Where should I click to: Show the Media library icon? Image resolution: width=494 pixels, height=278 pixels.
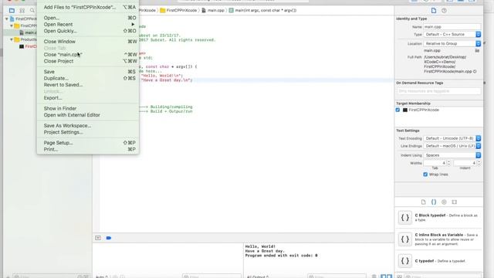pos(455,202)
